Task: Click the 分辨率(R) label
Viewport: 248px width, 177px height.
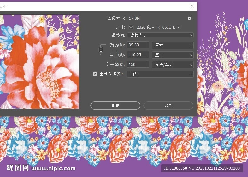Action: tap(115, 65)
